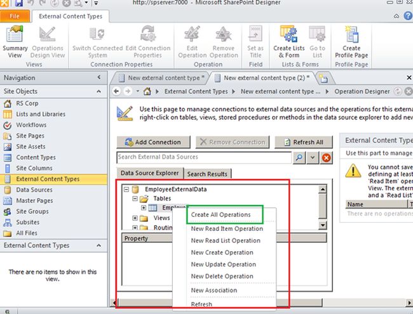Choose New Association menu item

click(x=214, y=290)
